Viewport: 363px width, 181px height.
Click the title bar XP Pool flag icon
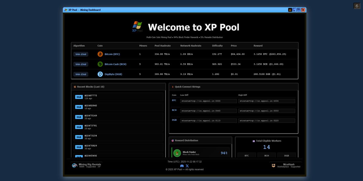66,10
